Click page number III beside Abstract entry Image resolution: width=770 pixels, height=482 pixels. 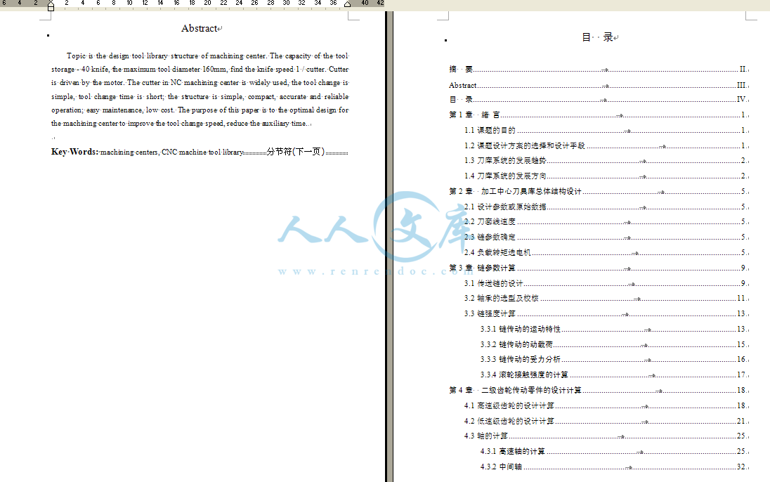point(741,85)
